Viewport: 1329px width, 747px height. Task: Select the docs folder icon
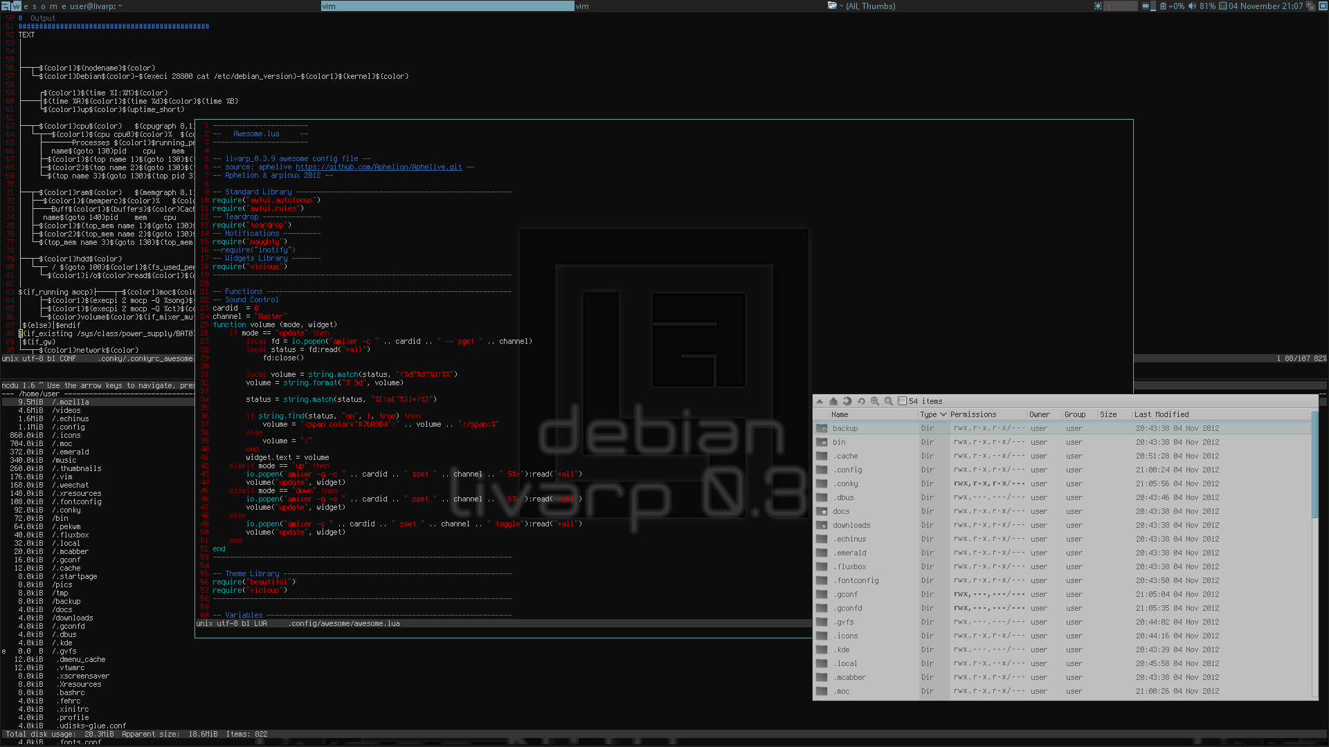[822, 511]
